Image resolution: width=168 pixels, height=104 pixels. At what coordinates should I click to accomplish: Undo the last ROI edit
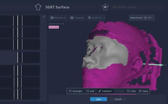(132, 91)
